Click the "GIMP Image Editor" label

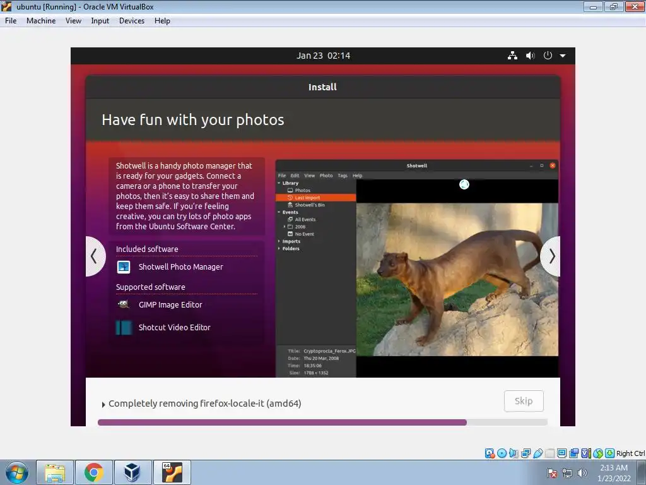point(170,305)
